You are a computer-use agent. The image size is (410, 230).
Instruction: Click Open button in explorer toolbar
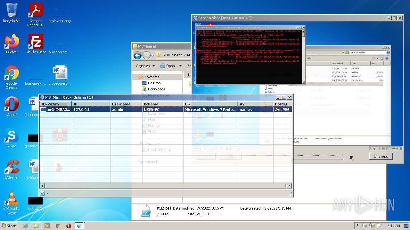point(168,65)
